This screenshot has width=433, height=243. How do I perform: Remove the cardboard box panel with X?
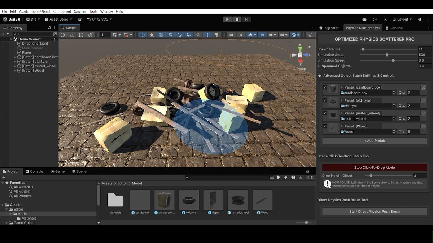(423, 87)
